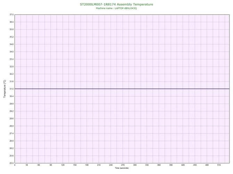Pick the 30 tick on the time axis
This screenshot has height=174, width=233.
[x=26, y=165]
